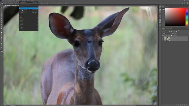Select the Clone Stamp tool
Screen dimensions: 189x106
[1, 25]
